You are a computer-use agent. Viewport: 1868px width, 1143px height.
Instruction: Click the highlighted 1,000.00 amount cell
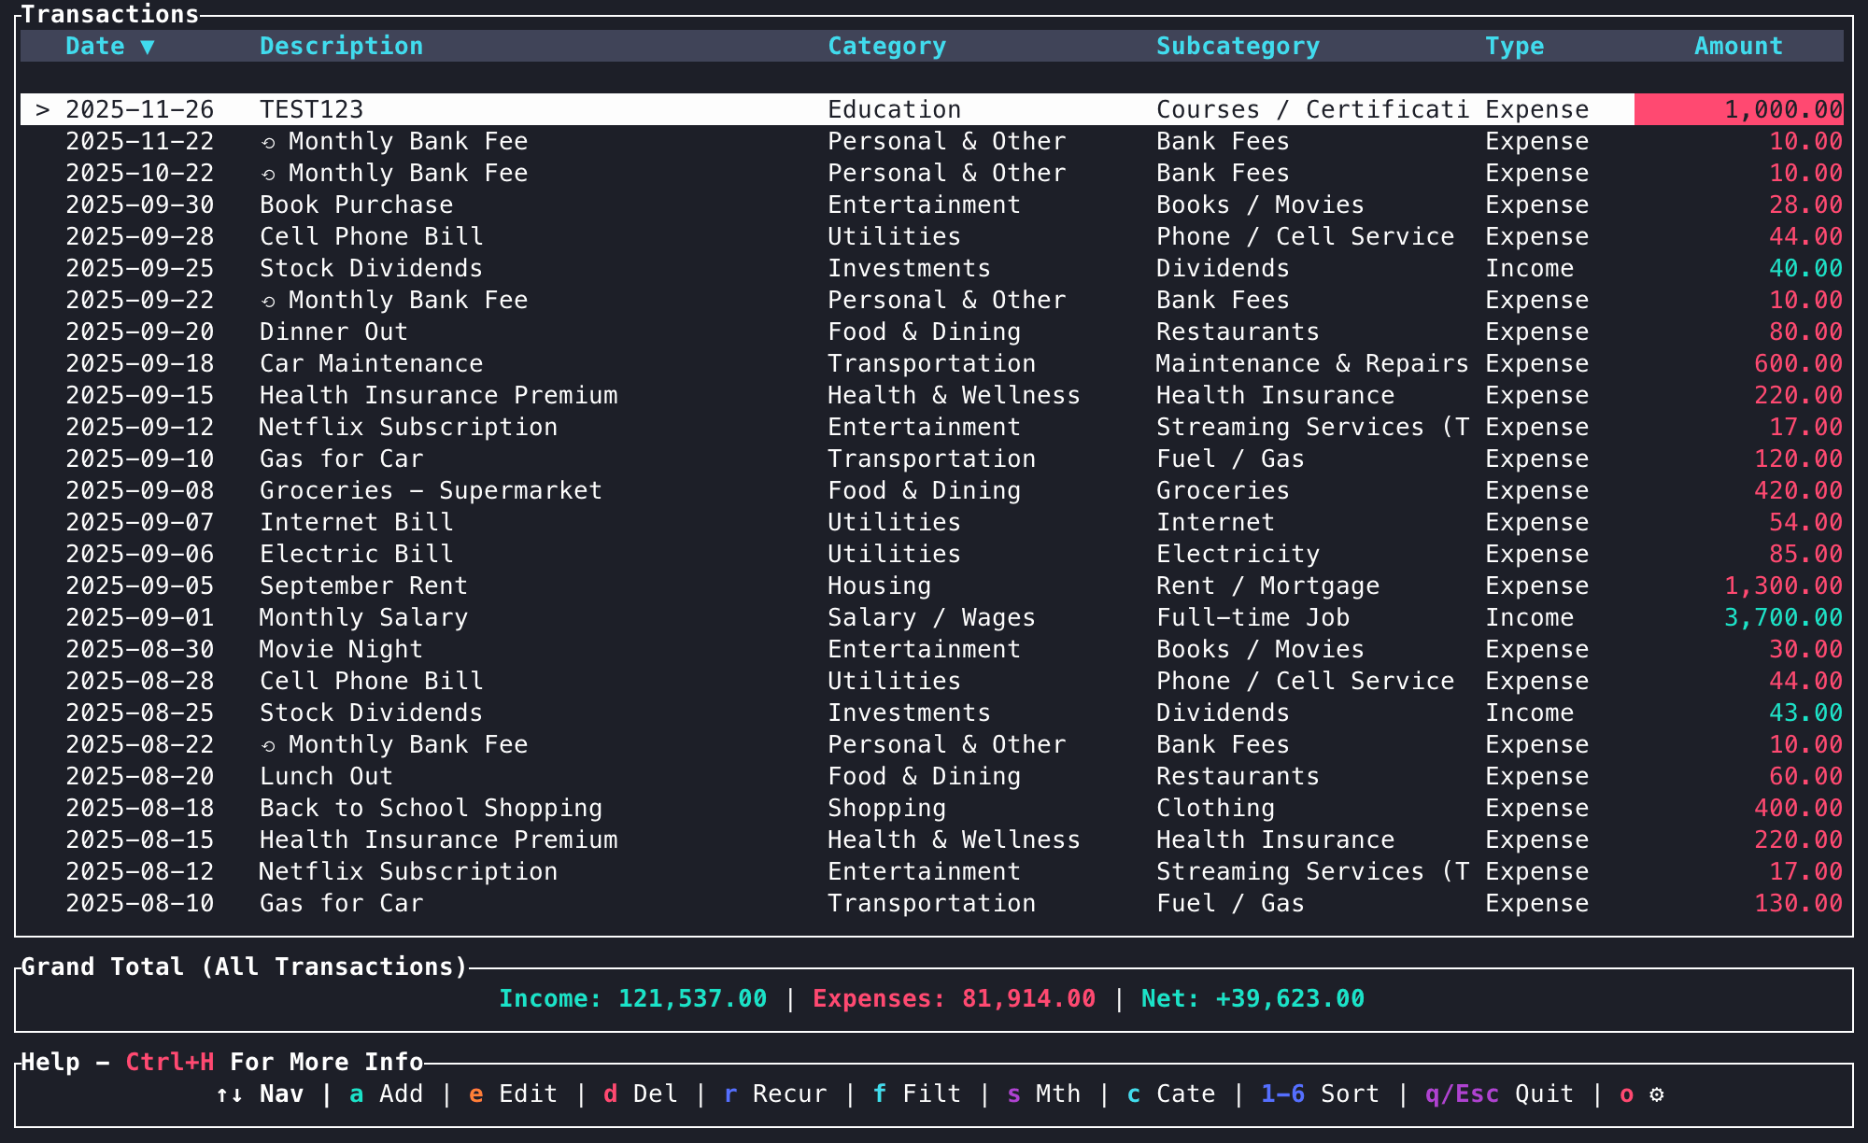point(1739,109)
